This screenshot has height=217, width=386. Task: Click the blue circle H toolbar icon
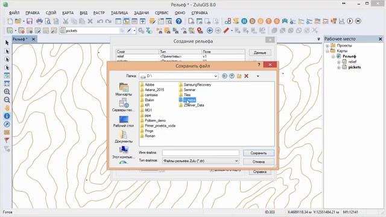[244, 21]
